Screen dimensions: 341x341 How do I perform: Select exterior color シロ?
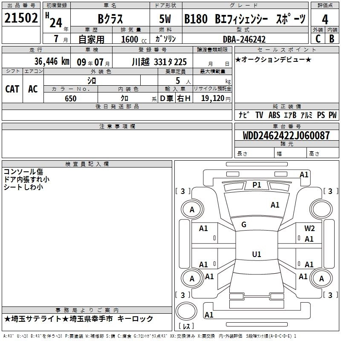click(x=92, y=81)
